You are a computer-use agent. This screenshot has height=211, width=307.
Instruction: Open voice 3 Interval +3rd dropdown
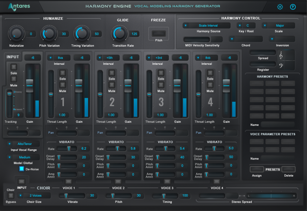coord(157,58)
